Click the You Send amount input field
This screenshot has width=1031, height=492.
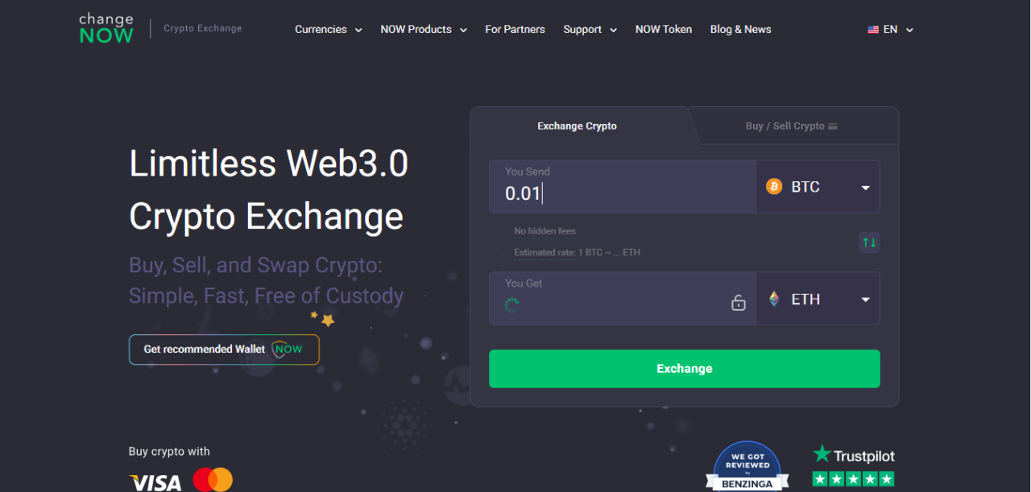pyautogui.click(x=620, y=193)
